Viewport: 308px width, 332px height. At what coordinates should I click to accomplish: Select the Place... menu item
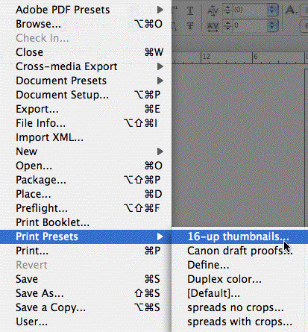point(86,194)
